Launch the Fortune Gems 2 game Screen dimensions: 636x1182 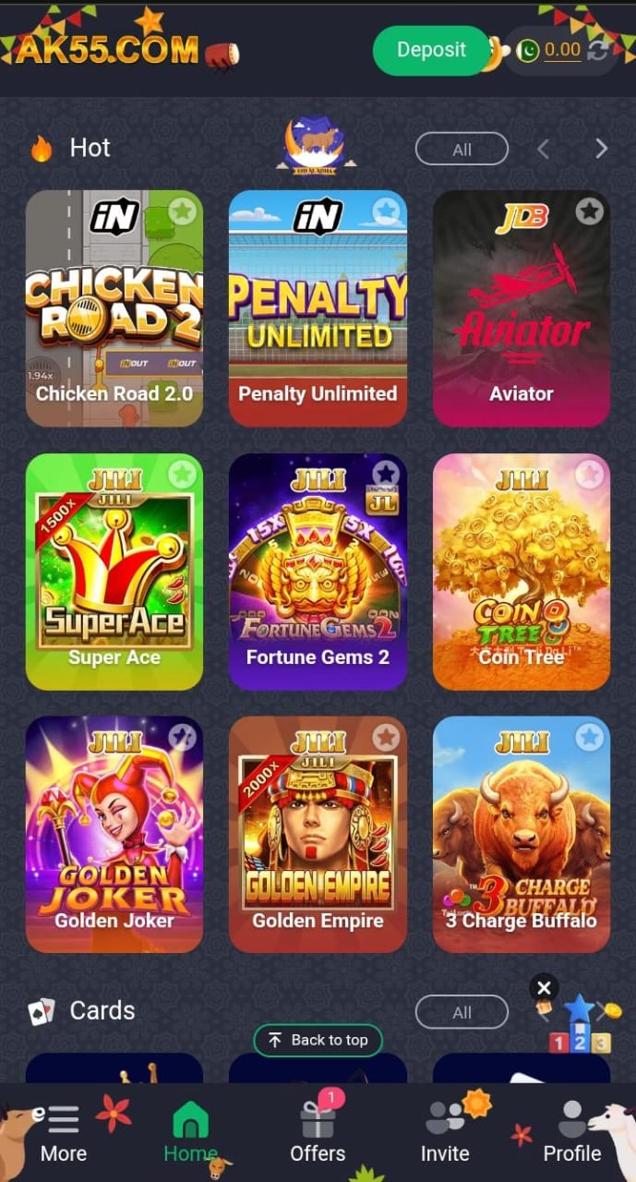point(318,572)
